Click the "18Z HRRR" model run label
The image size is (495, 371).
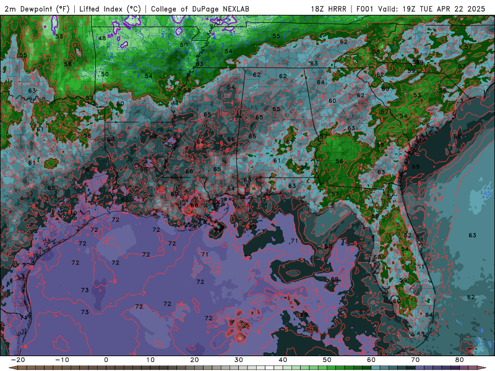click(329, 9)
